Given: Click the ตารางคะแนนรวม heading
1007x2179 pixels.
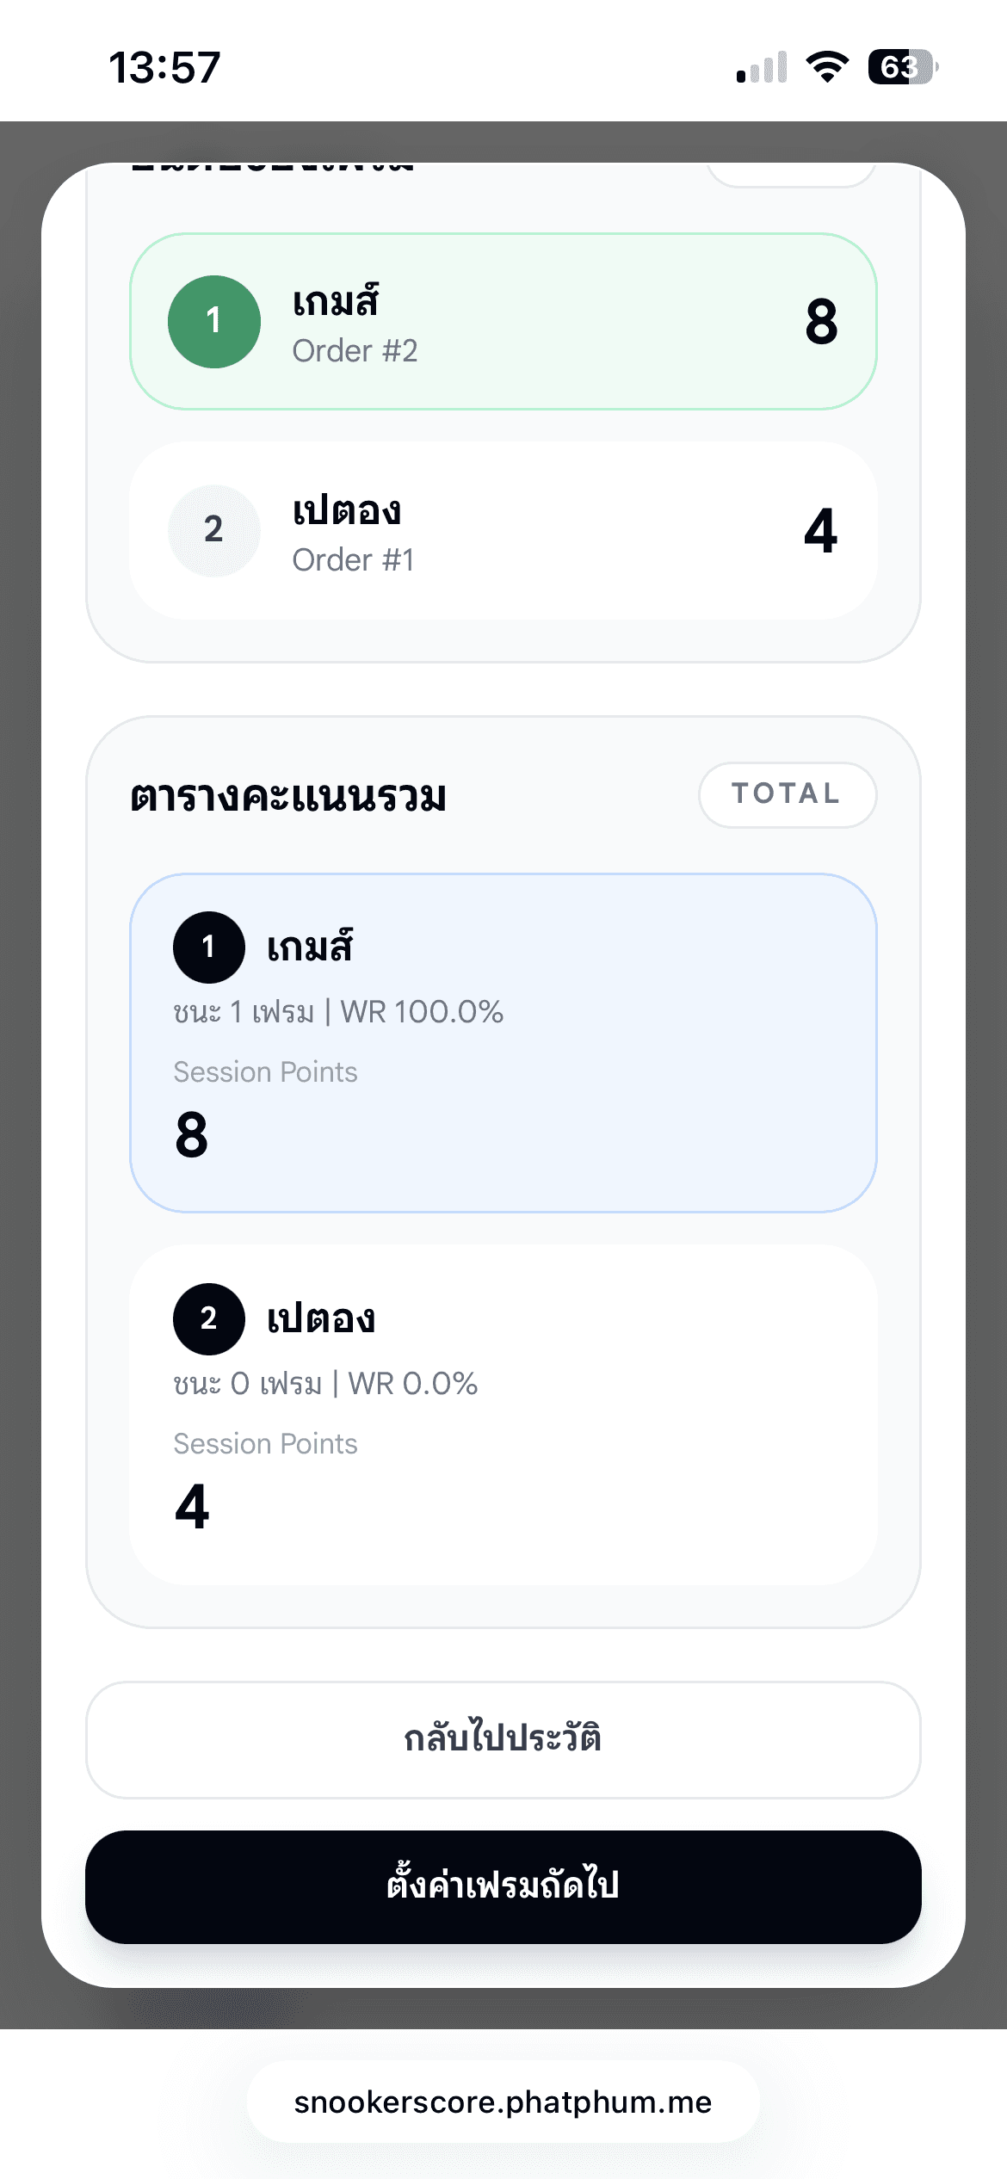Looking at the screenshot, I should point(288,797).
